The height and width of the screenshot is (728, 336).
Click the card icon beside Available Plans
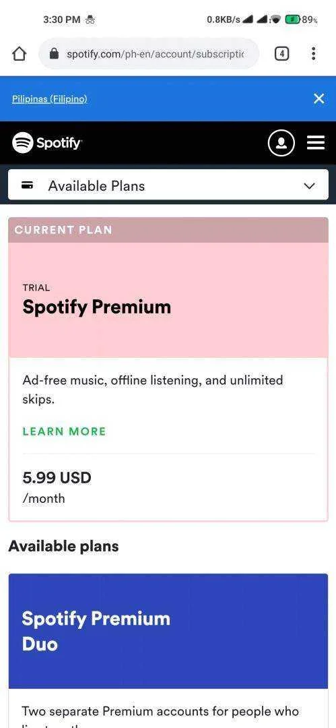28,186
